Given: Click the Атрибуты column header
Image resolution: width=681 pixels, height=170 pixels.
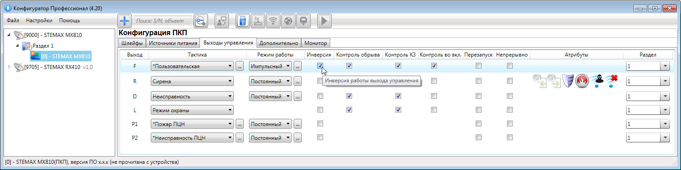Looking at the screenshot, I should [577, 55].
